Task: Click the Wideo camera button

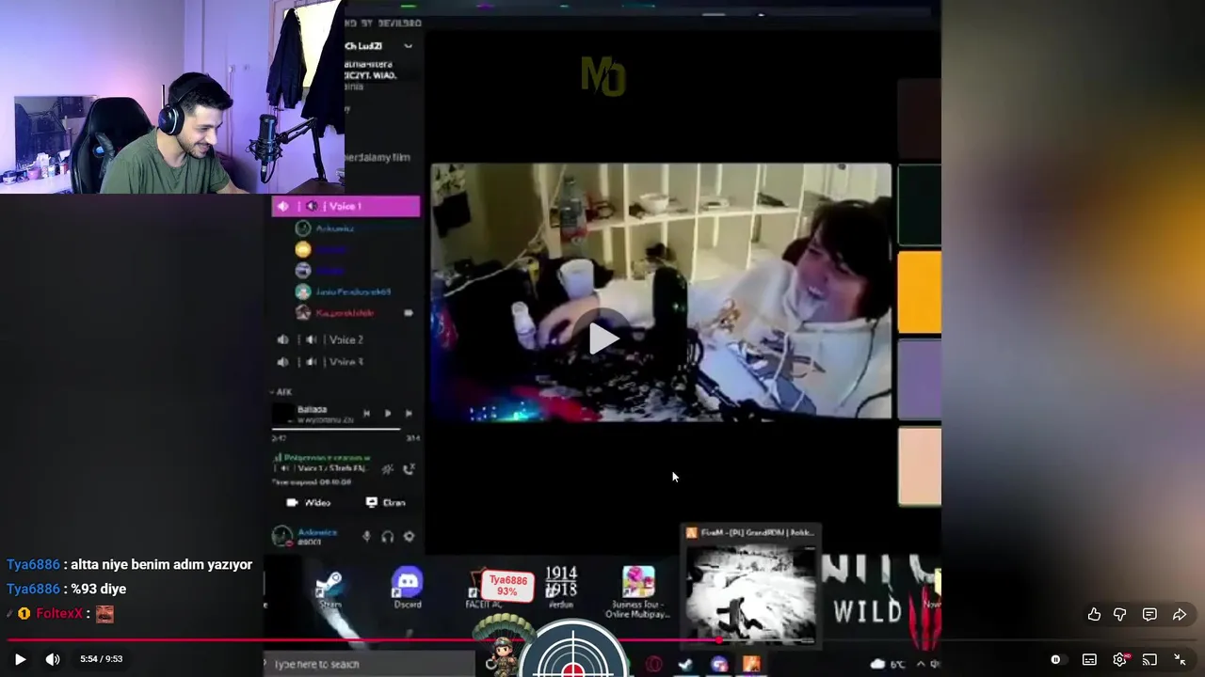Action: click(x=309, y=502)
